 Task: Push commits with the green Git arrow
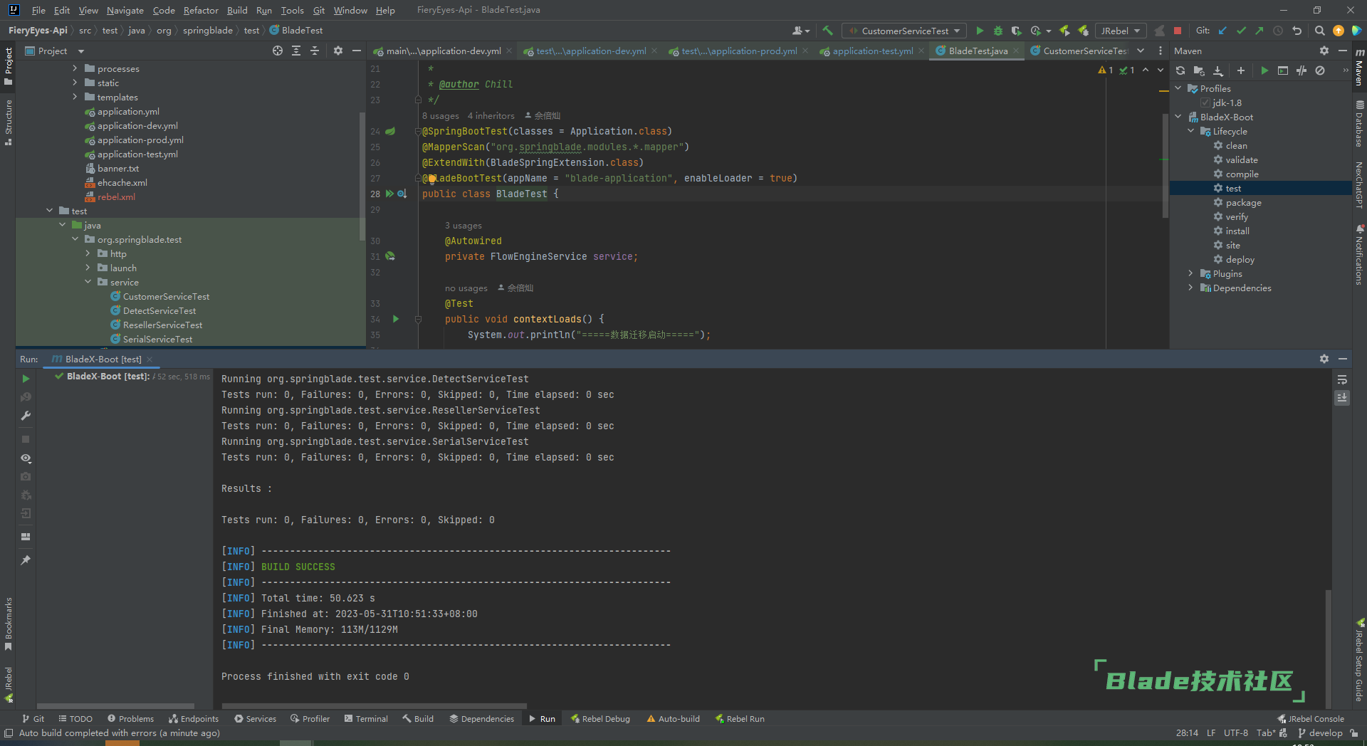point(1259,31)
